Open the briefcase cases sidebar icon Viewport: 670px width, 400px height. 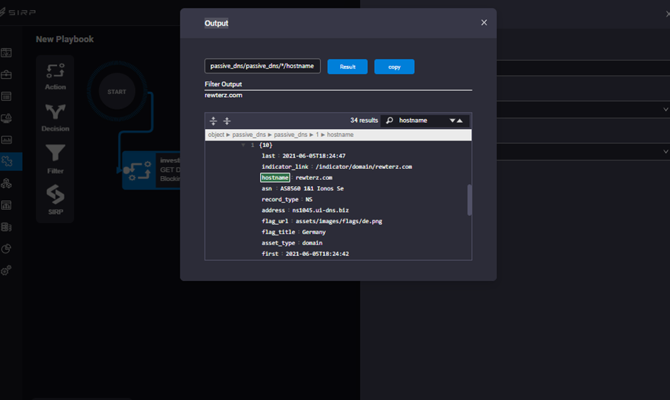[x=6, y=75]
